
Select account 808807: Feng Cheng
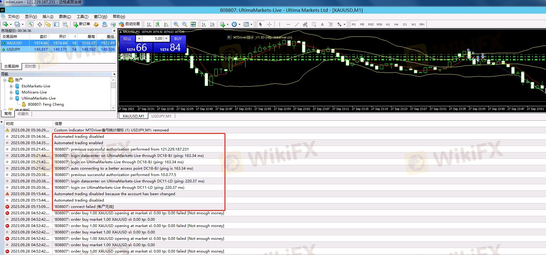[46, 104]
